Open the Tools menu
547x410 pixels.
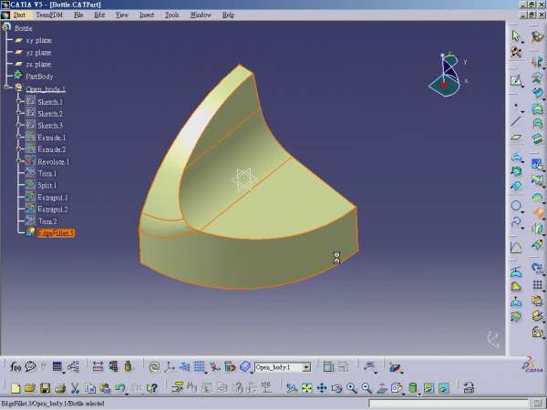coord(172,15)
